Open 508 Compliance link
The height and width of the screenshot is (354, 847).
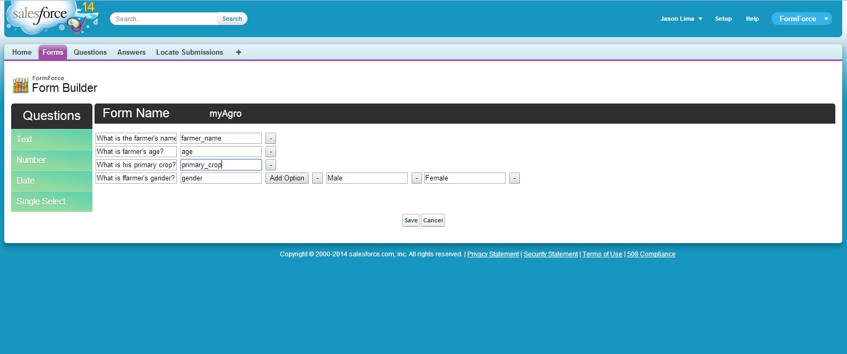[x=651, y=254]
